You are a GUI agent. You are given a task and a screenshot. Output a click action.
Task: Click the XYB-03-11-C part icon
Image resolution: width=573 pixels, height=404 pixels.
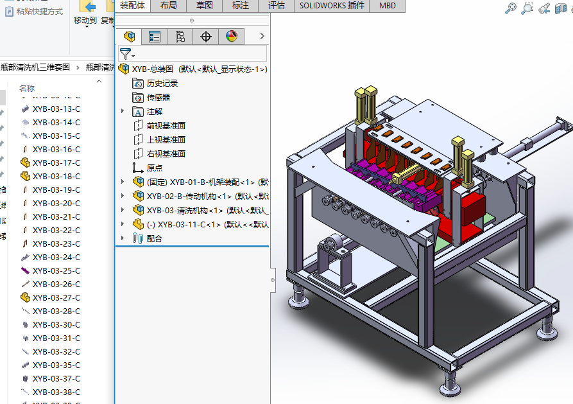(138, 224)
